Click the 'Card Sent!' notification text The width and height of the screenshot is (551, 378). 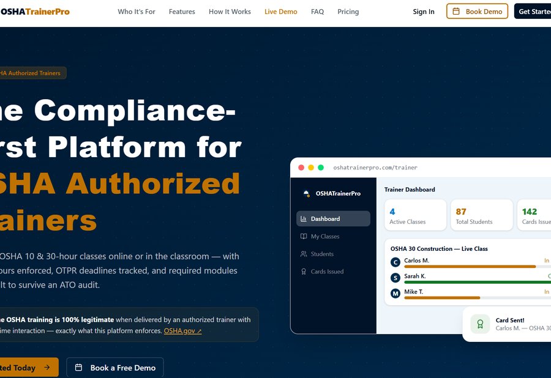pyautogui.click(x=510, y=320)
